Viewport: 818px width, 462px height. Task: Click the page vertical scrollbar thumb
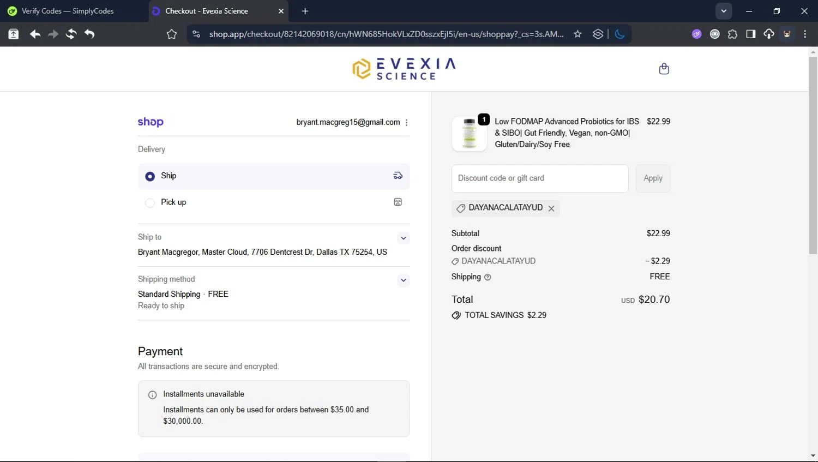pyautogui.click(x=813, y=155)
